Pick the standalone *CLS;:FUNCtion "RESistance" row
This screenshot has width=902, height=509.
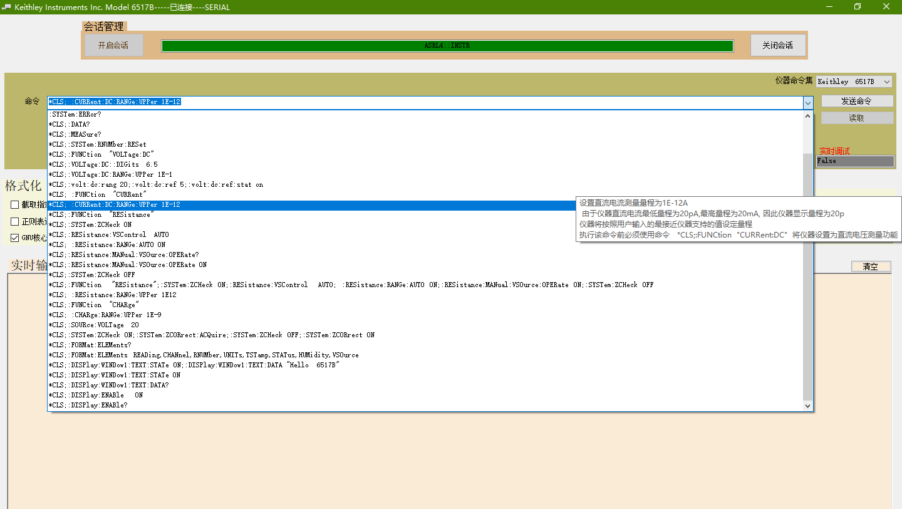[x=425, y=214]
